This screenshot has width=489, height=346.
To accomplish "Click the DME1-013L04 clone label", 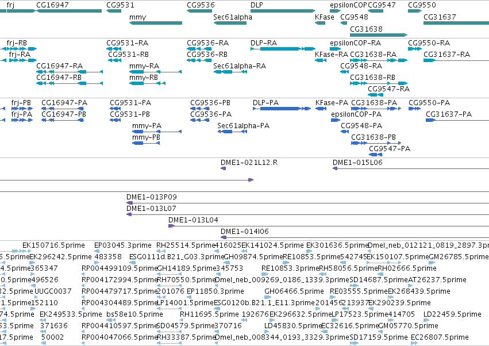I will pos(193,220).
